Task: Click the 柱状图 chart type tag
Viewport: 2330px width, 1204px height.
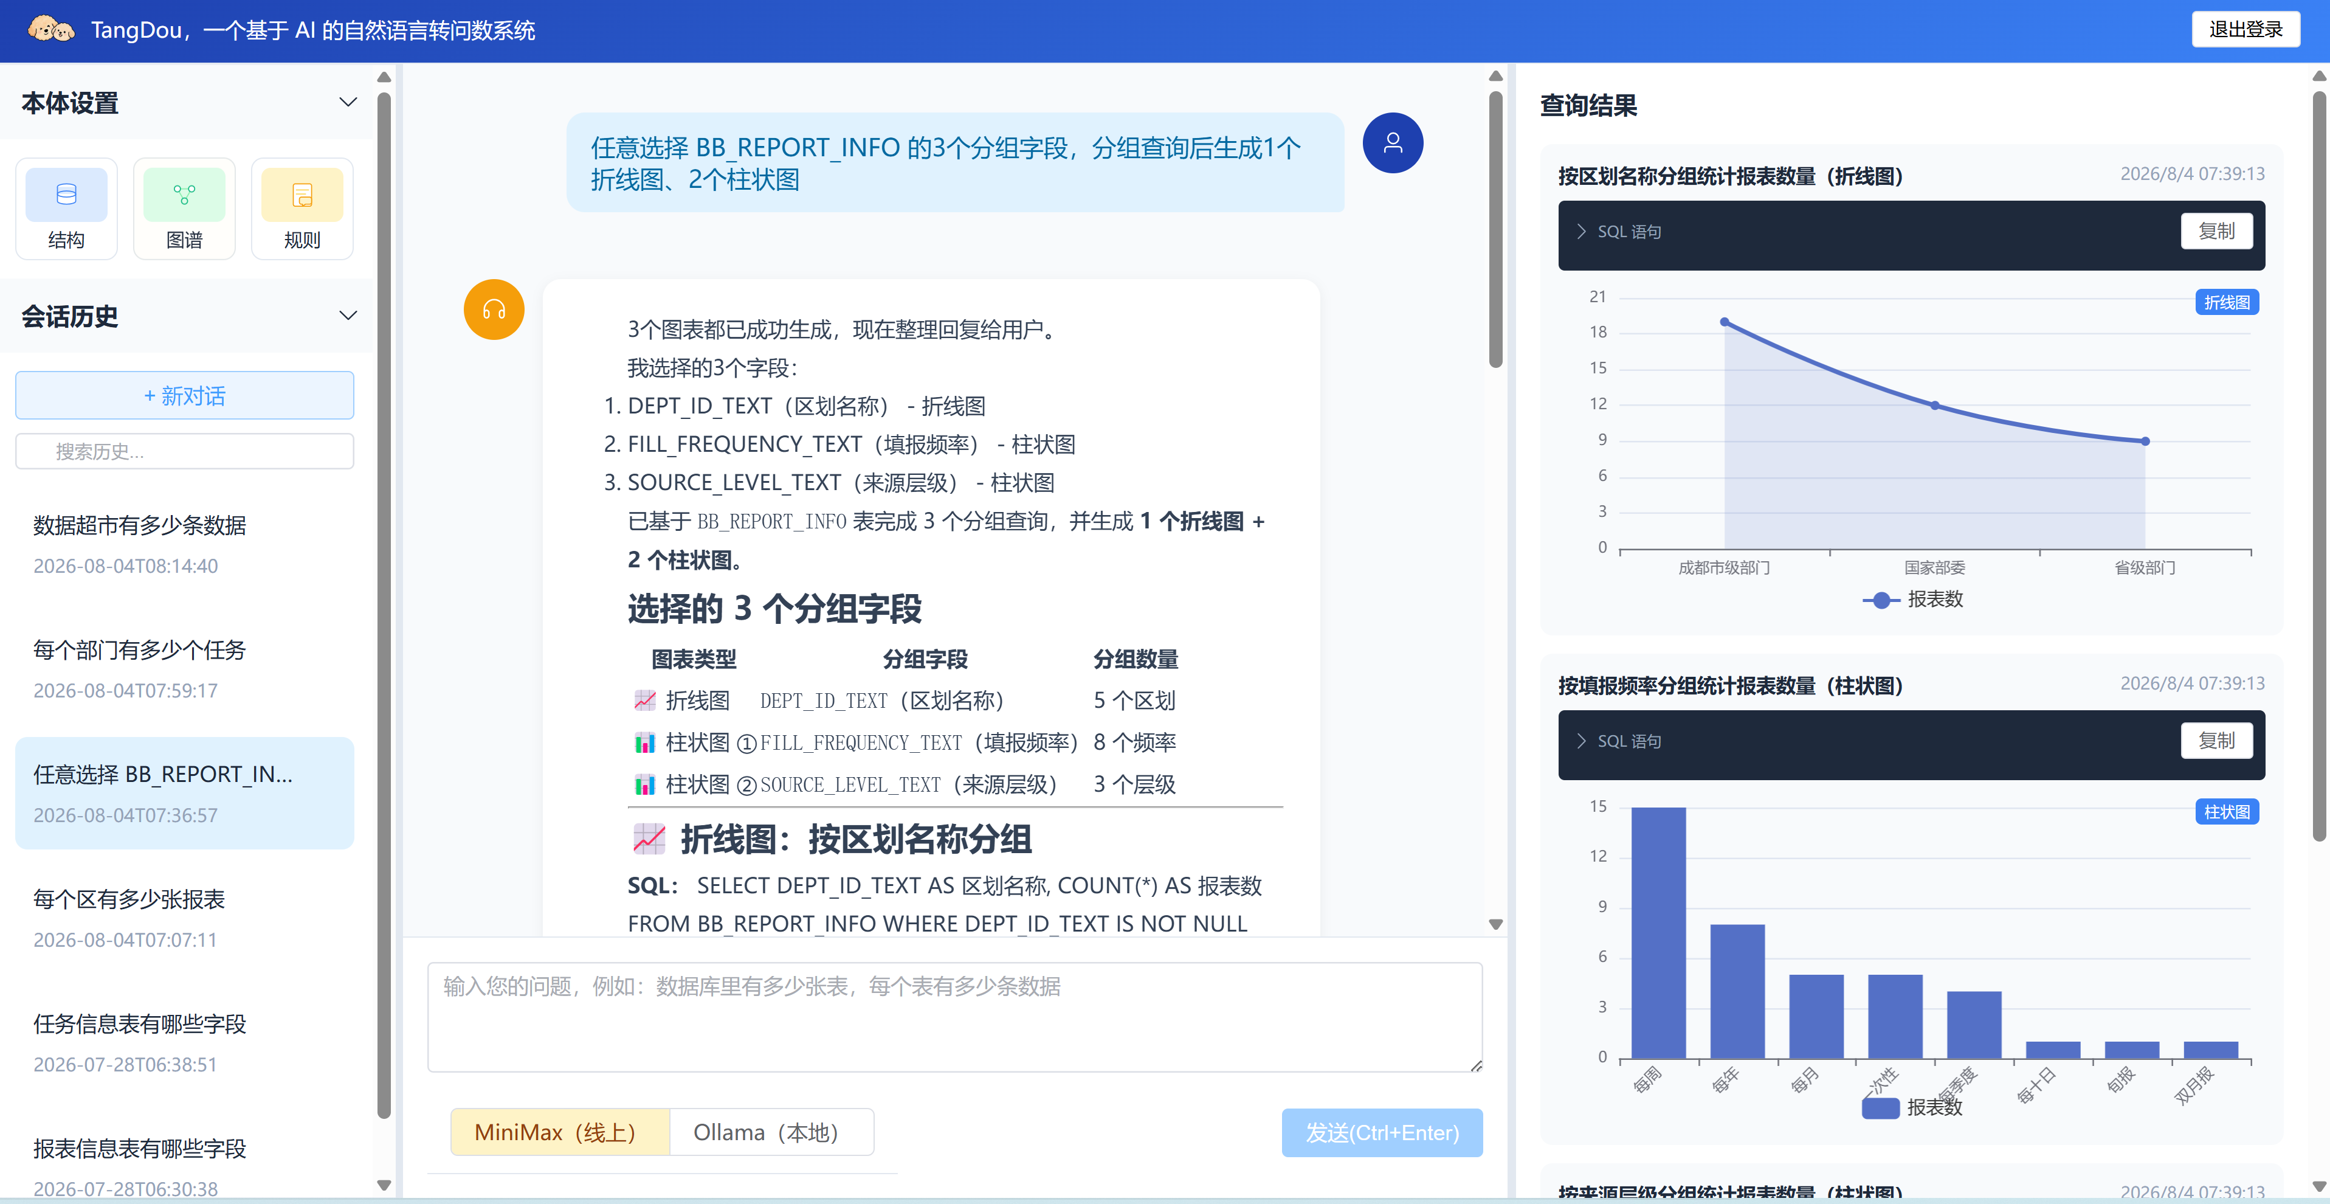Action: tap(2226, 811)
